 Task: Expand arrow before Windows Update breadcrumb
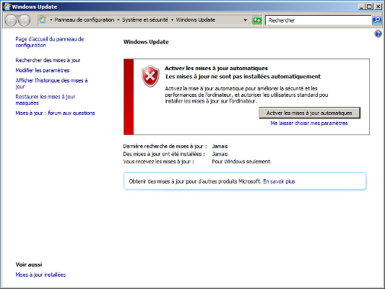point(172,20)
